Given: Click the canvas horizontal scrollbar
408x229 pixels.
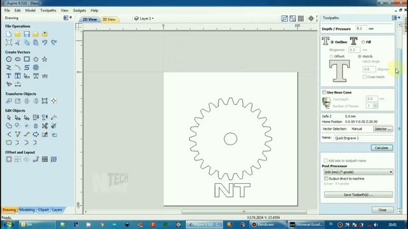Looking at the screenshot, I should click(244, 212).
